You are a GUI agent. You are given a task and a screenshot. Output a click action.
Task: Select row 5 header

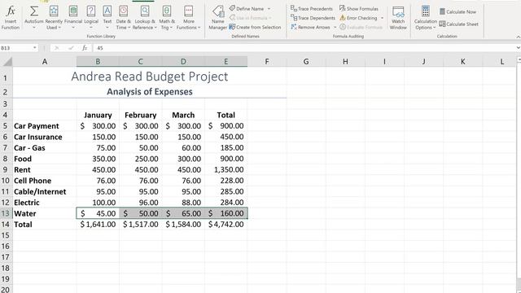(6, 126)
